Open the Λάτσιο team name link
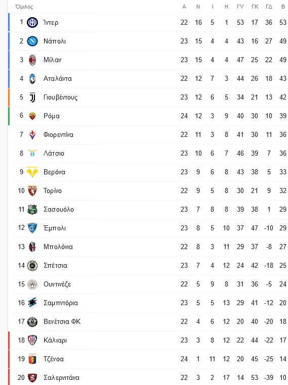Screen dimensions: 288x385 pos(54,153)
